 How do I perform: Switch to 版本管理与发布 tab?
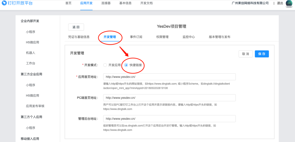[x=220, y=37]
